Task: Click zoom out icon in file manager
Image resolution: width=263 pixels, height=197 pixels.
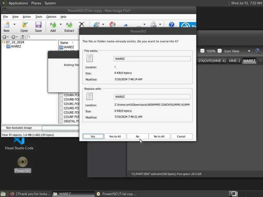Action: pyautogui.click(x=202, y=51)
